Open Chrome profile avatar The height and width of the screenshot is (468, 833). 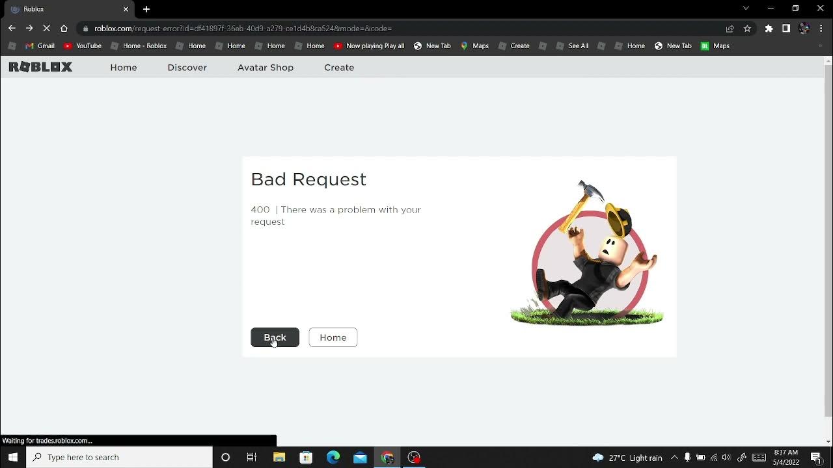tap(804, 29)
